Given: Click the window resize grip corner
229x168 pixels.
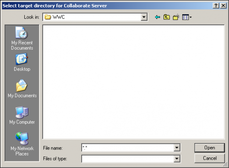Looking at the screenshot, I should point(225,165).
